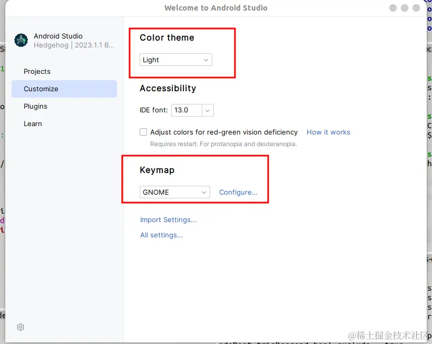
Task: Click inside the IDE font value field
Action: (x=187, y=110)
